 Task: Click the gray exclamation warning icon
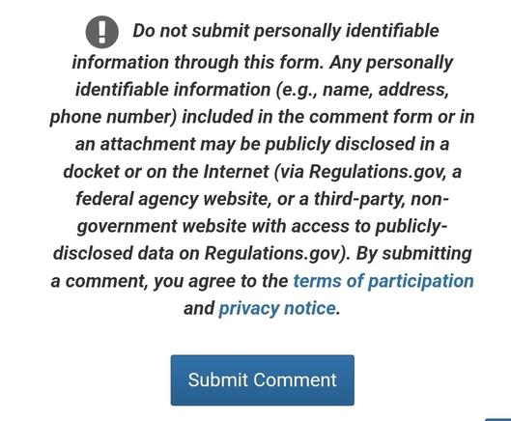(102, 32)
